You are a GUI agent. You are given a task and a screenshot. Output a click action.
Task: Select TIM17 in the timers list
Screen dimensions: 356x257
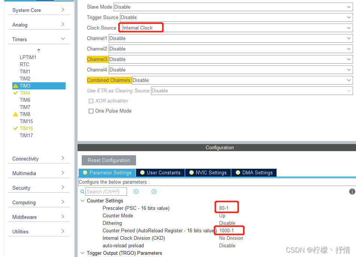26,135
